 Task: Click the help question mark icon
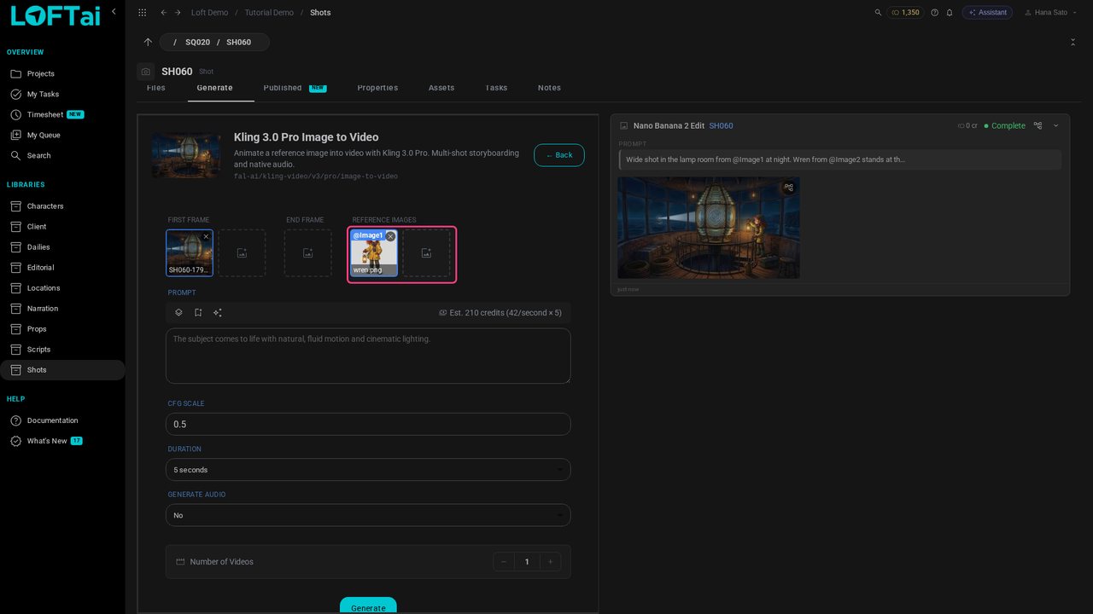pos(934,13)
